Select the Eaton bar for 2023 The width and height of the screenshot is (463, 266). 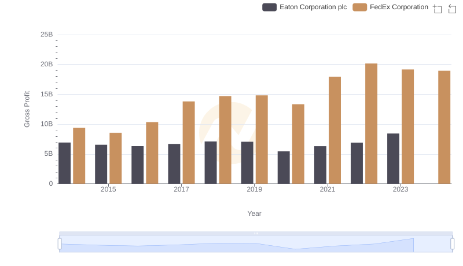[393, 159]
